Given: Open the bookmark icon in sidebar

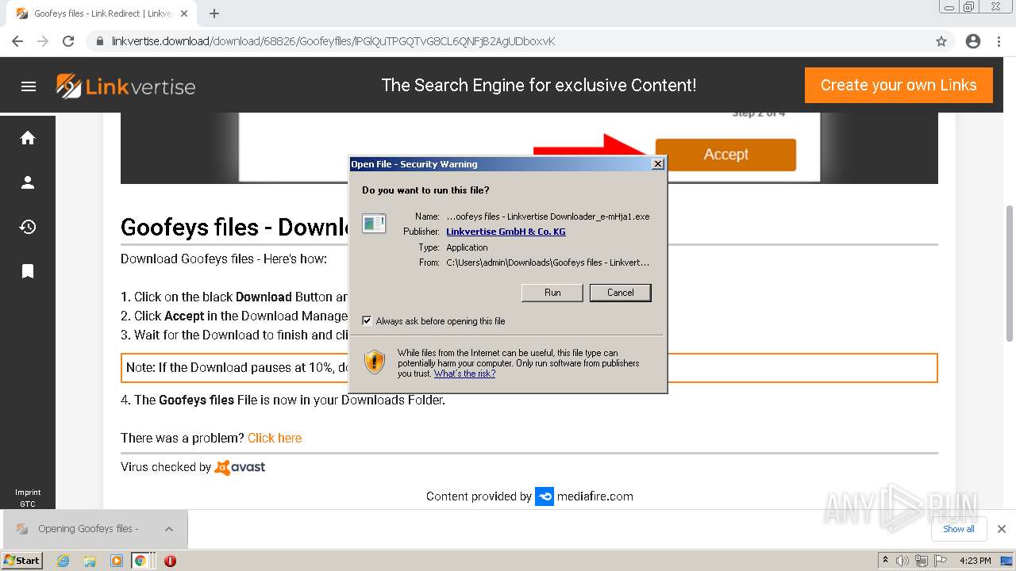Looking at the screenshot, I should (x=28, y=271).
